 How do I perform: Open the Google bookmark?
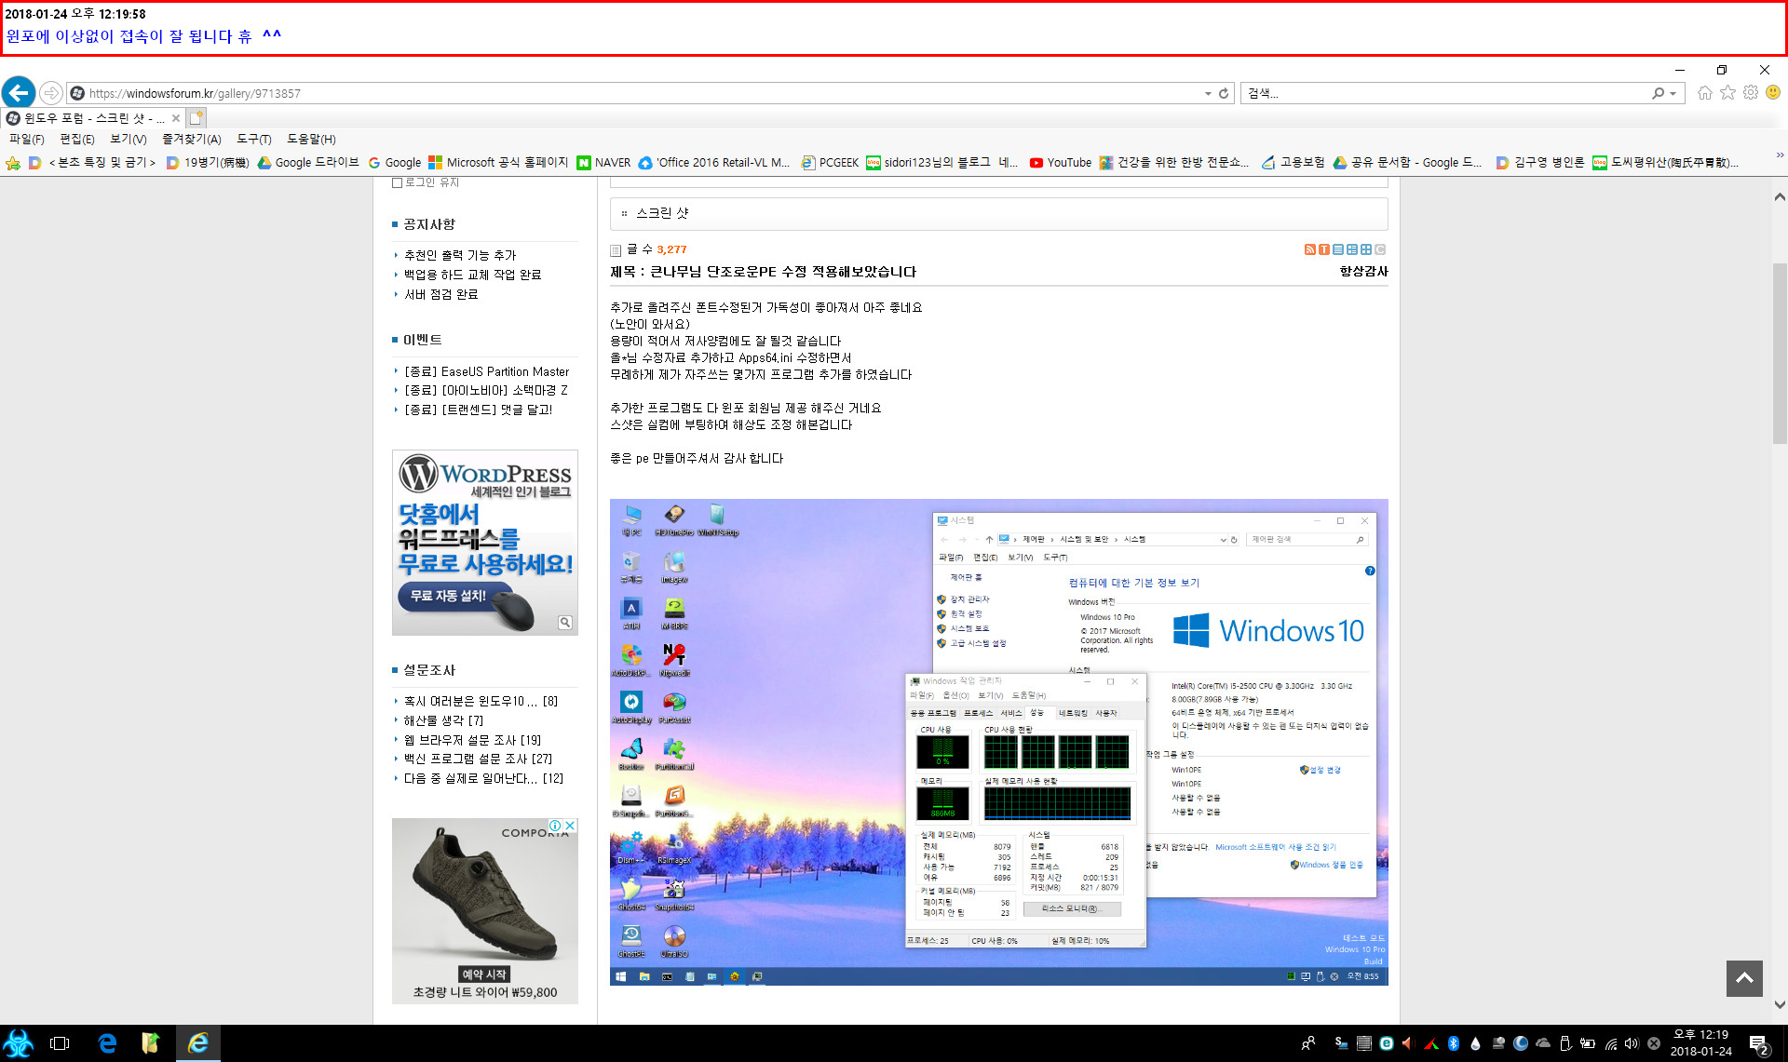point(395,162)
